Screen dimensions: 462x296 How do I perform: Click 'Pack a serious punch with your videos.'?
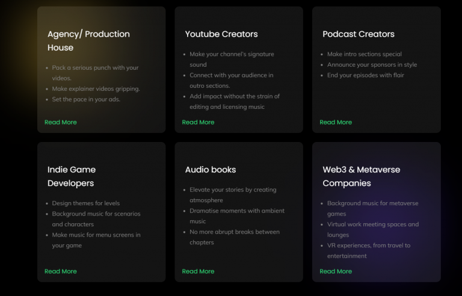[95, 73]
